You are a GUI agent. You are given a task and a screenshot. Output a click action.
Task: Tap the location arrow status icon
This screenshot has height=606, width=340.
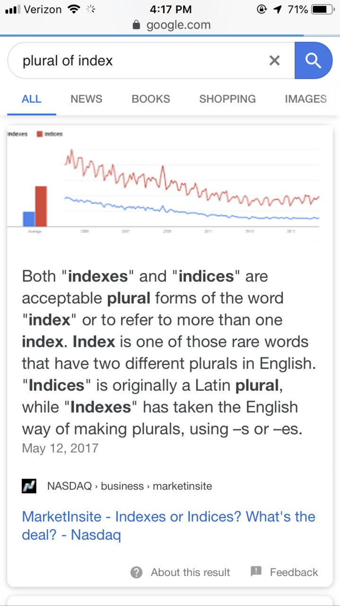click(277, 9)
